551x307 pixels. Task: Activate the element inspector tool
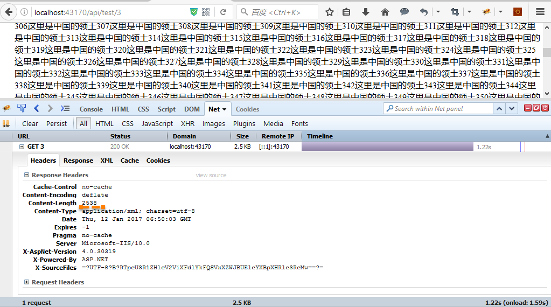point(22,109)
